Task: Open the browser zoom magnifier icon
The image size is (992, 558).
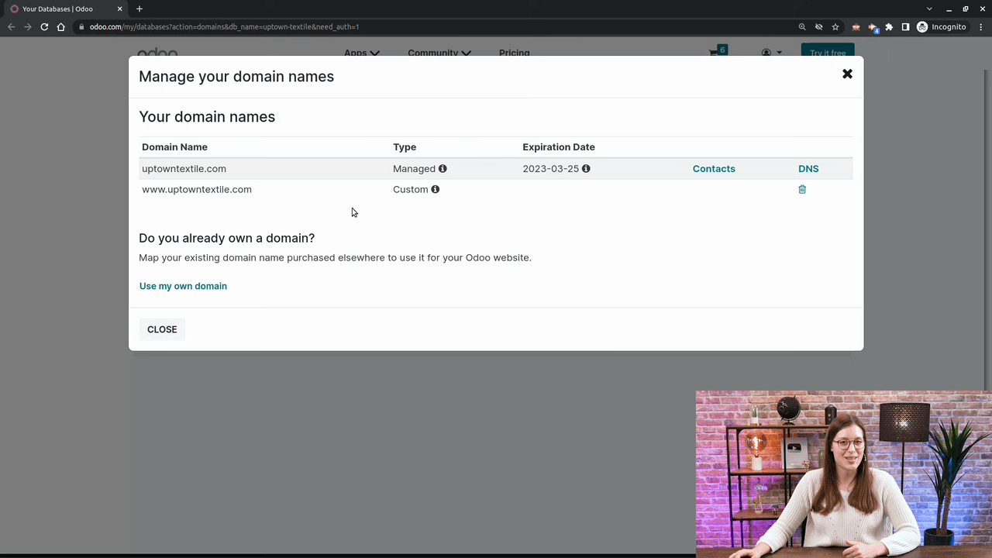Action: tap(802, 27)
